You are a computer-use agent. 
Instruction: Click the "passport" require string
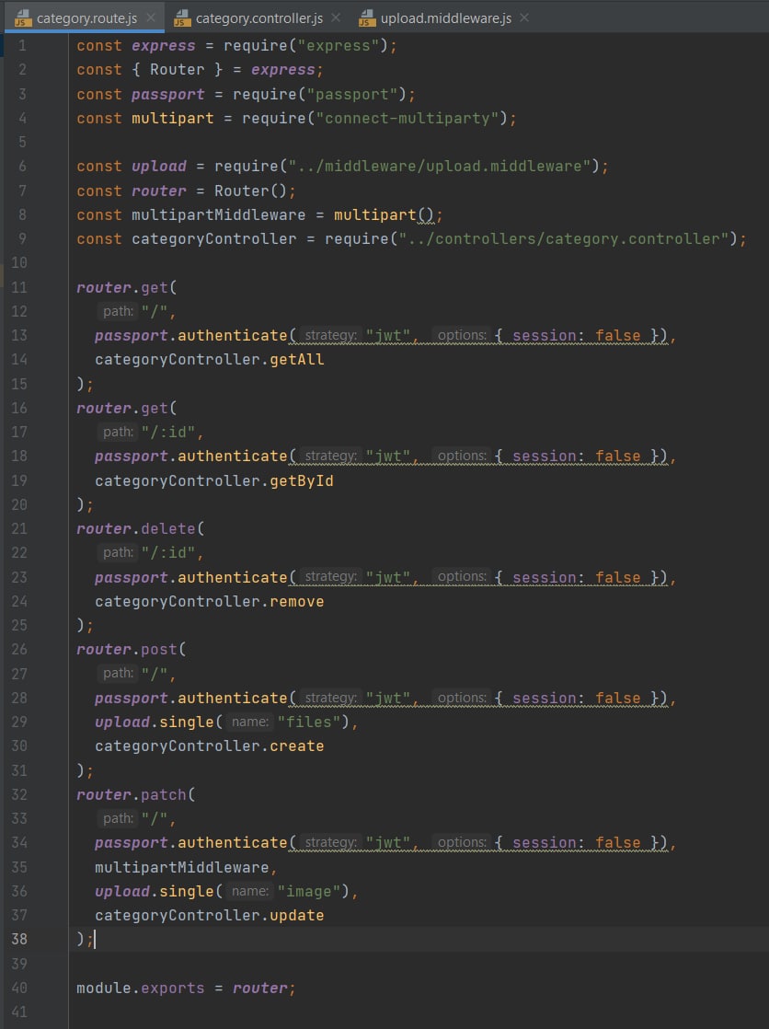click(x=351, y=95)
